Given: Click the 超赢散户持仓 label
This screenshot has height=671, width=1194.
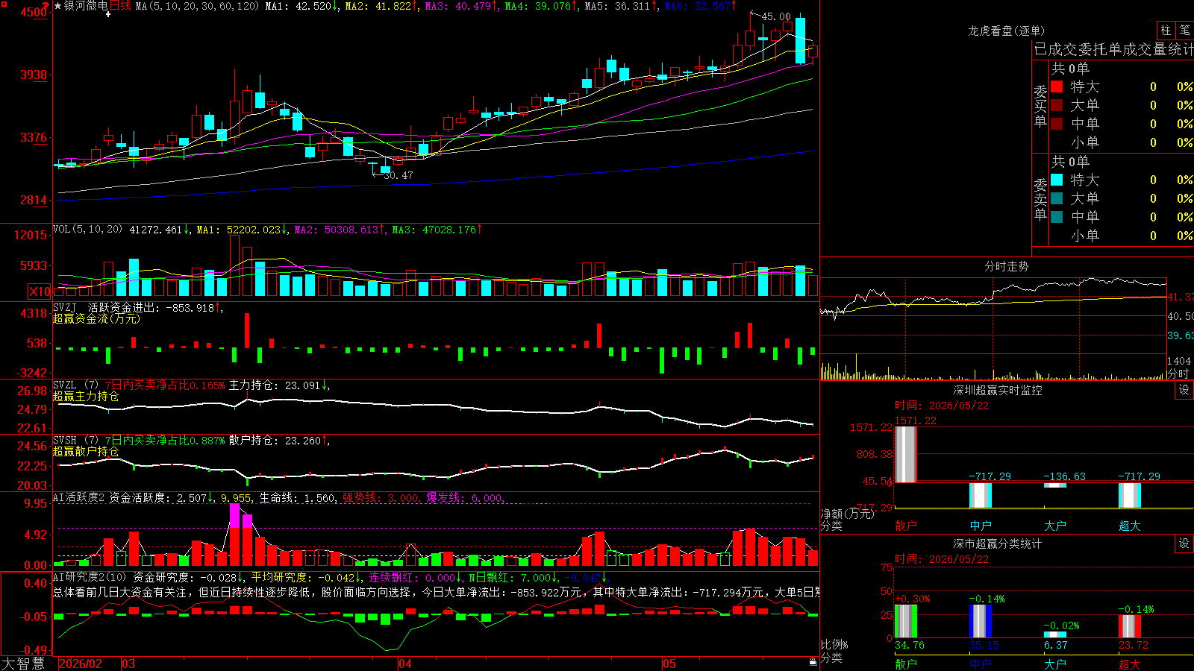Looking at the screenshot, I should (x=86, y=451).
